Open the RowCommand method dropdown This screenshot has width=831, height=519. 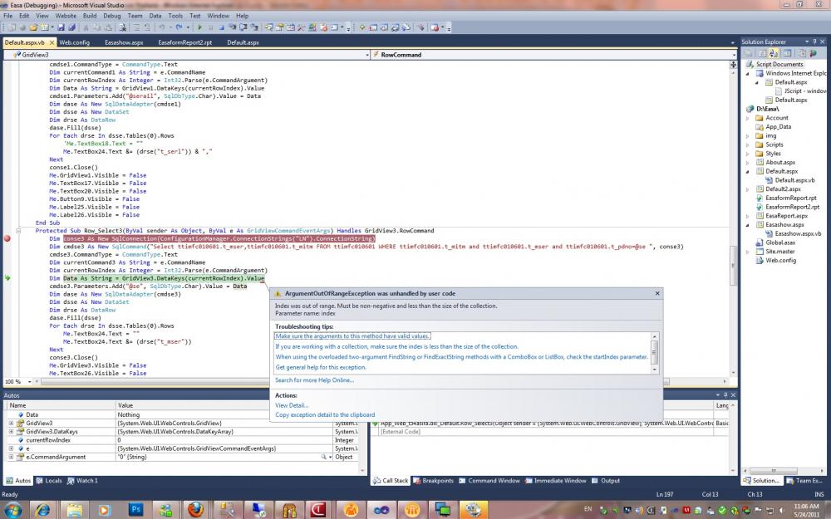pyautogui.click(x=734, y=55)
